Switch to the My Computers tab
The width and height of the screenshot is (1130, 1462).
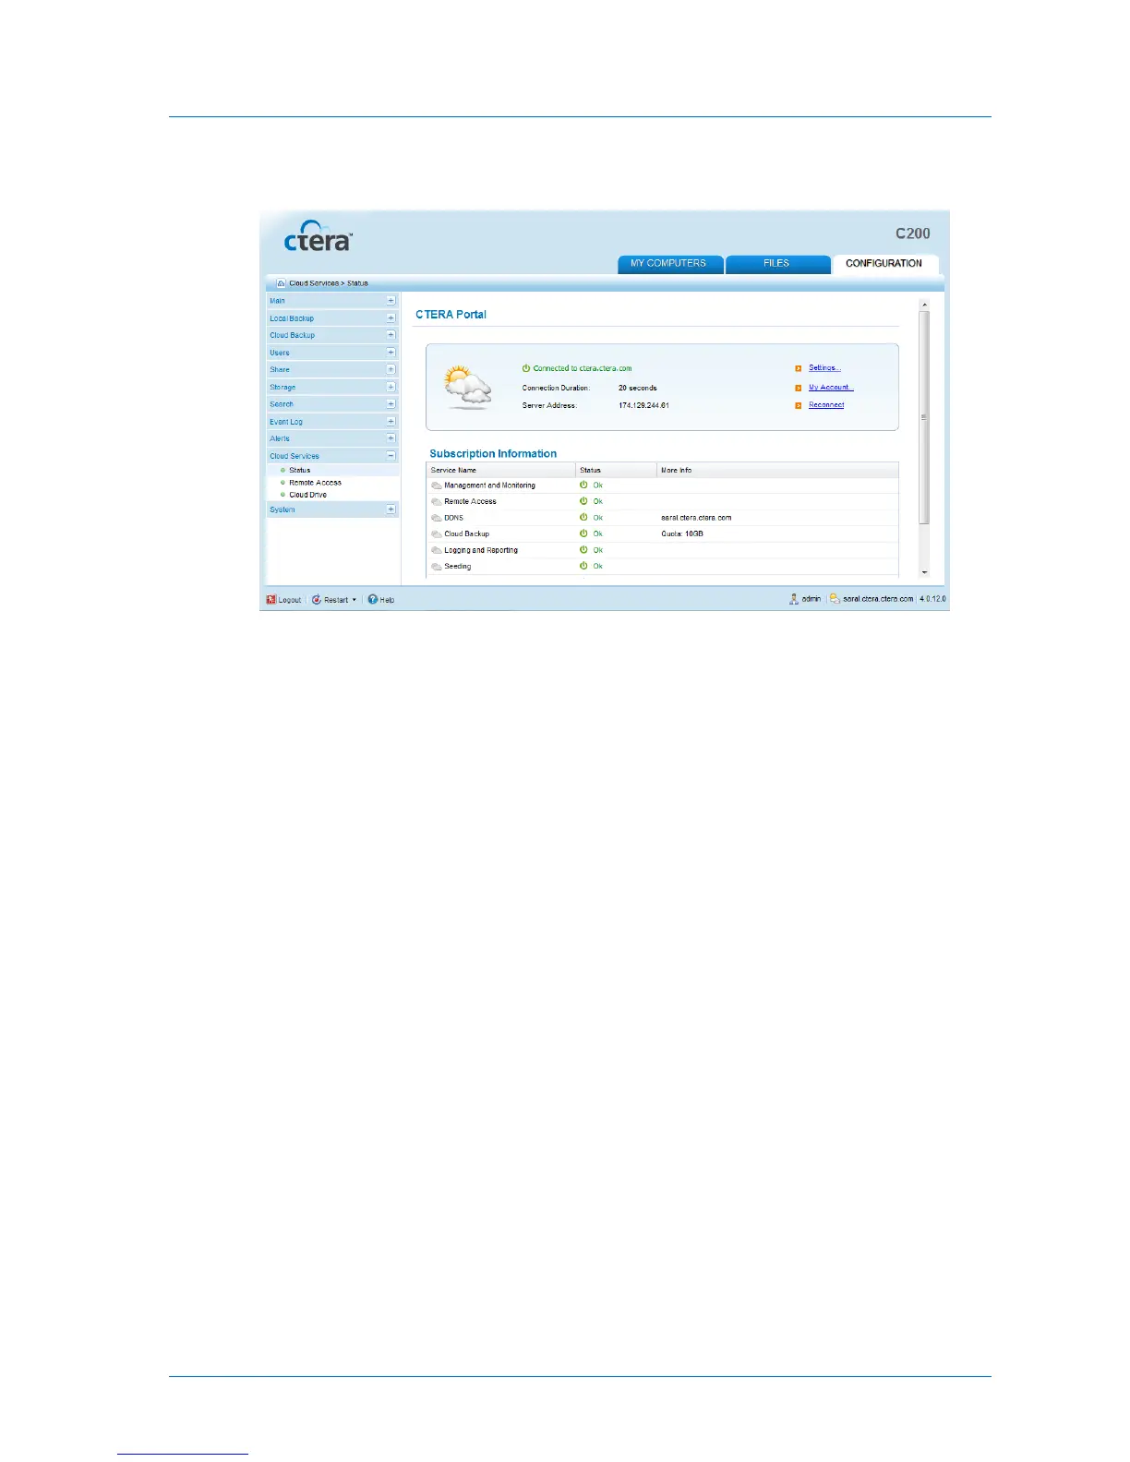[x=669, y=264]
